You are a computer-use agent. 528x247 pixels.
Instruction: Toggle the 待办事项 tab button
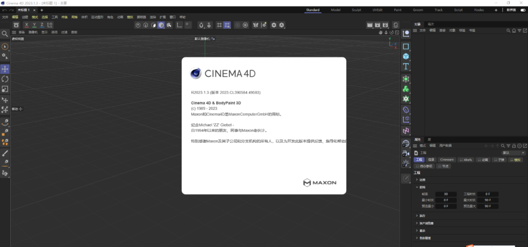(x=424, y=166)
